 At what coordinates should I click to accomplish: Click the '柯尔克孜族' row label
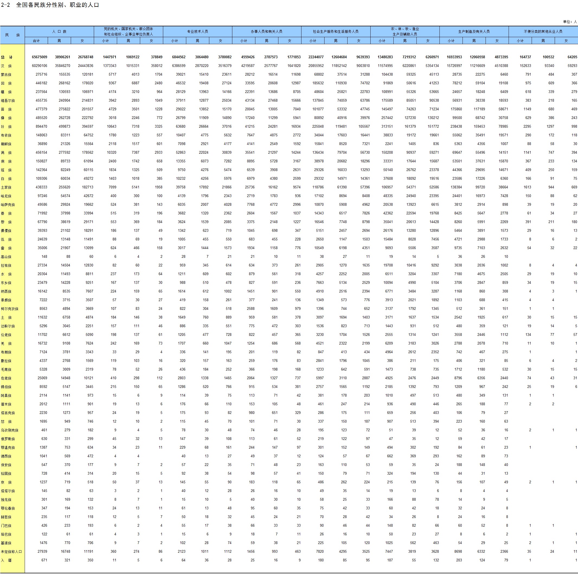10,309
